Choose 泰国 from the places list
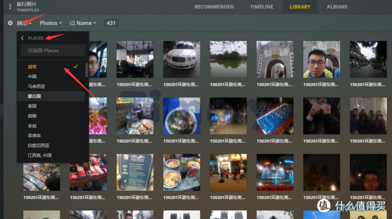The height and width of the screenshot is (219, 392). [x=51, y=106]
